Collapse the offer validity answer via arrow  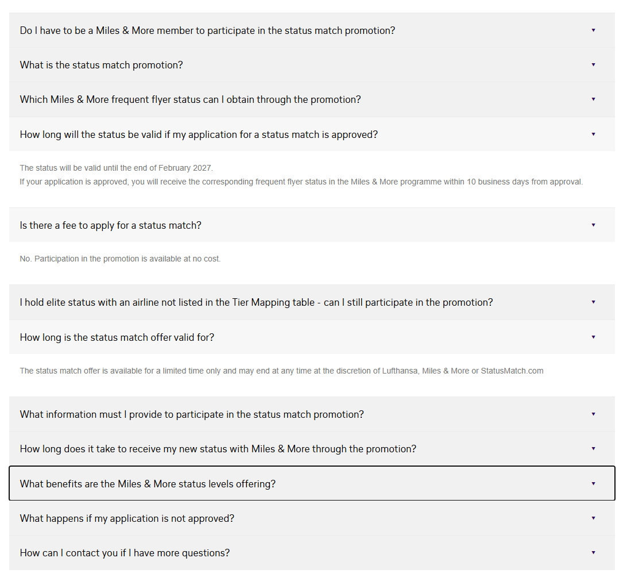pos(593,337)
